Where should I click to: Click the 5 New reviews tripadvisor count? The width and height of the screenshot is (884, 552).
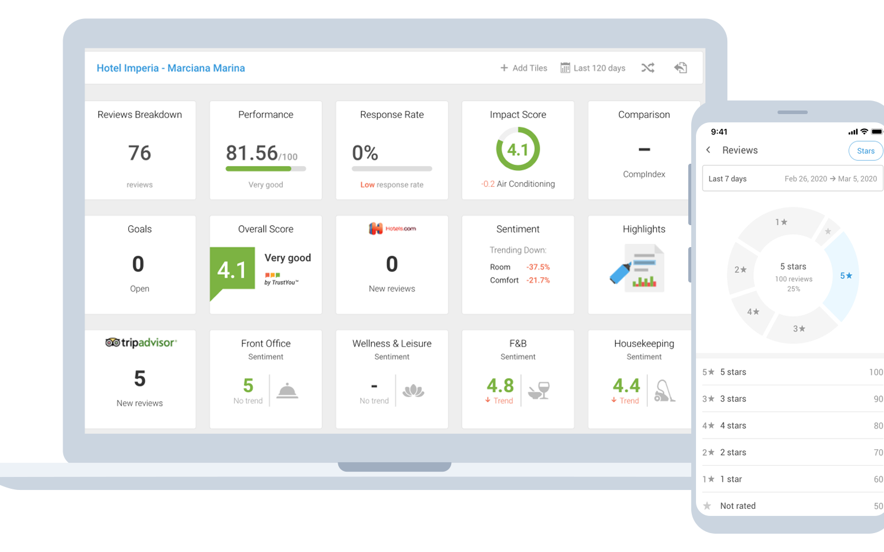140,379
